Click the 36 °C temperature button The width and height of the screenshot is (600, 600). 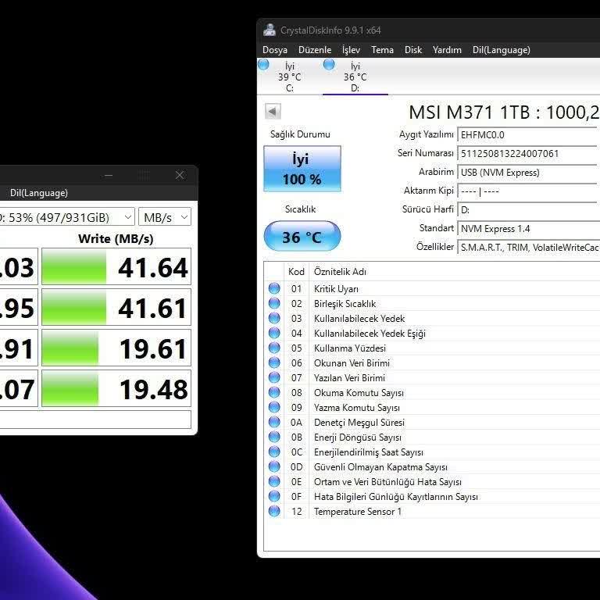pos(302,236)
